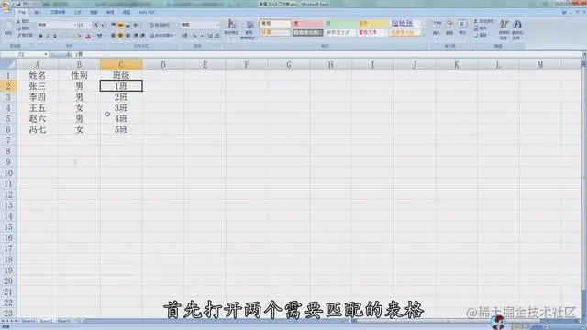Image resolution: width=587 pixels, height=330 pixels.
Task: Toggle italic formatting
Action: [x=48, y=36]
